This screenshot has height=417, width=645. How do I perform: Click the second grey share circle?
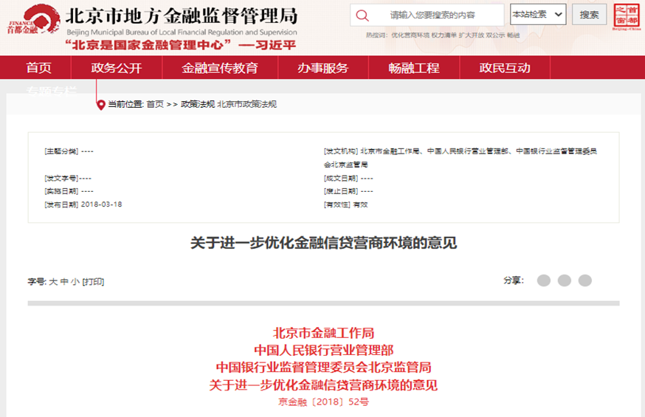565,280
